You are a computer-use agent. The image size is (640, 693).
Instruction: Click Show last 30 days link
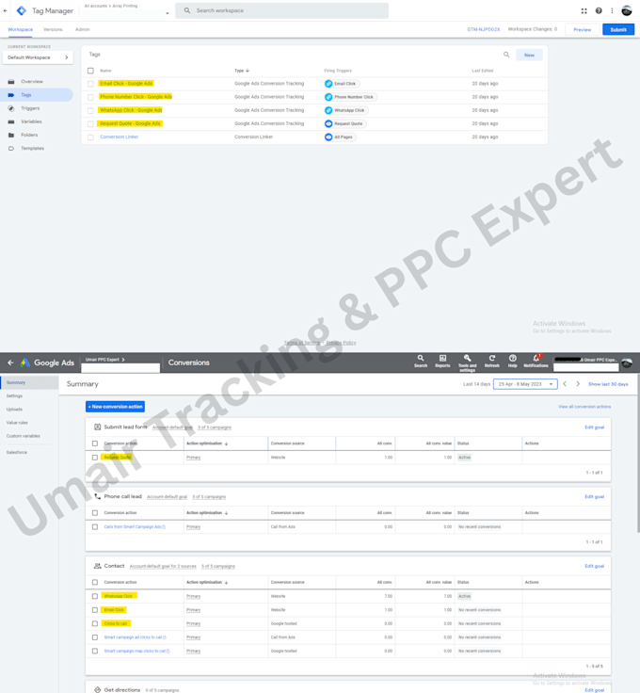coord(608,384)
